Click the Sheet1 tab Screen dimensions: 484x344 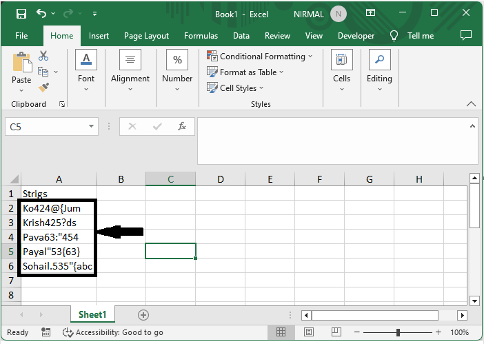pyautogui.click(x=92, y=314)
